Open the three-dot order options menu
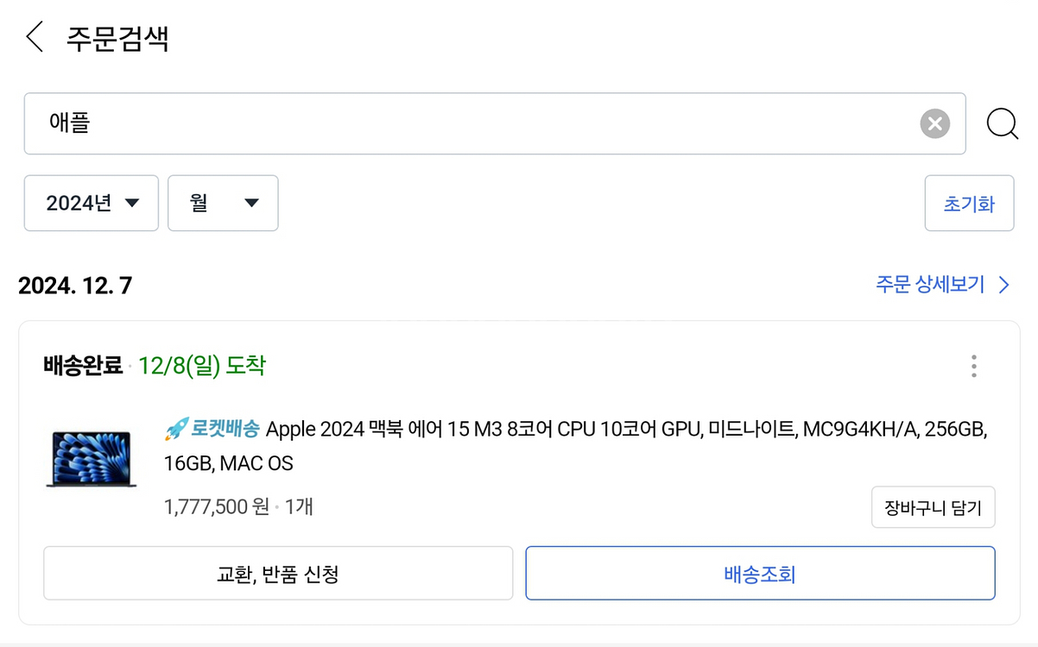 click(973, 366)
